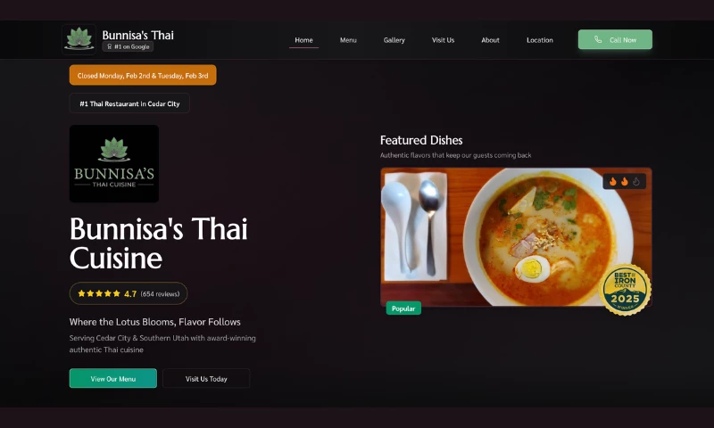Click the Visit Us Today button
The height and width of the screenshot is (428, 714).
[x=206, y=378]
